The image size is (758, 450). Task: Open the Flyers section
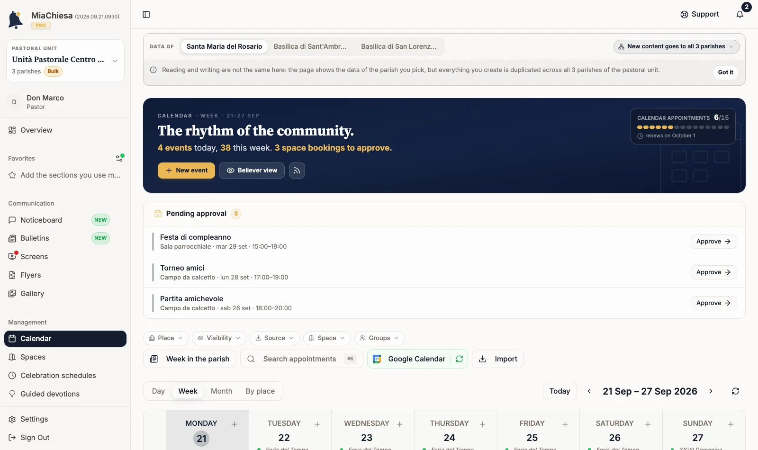click(65, 275)
